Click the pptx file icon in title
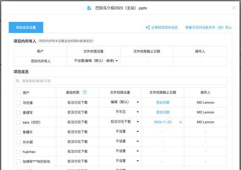Screen dimensions: 241x170 89,8
